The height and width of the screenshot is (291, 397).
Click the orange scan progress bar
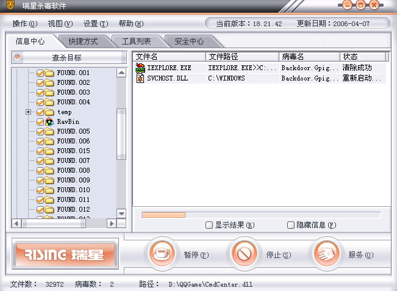163,215
